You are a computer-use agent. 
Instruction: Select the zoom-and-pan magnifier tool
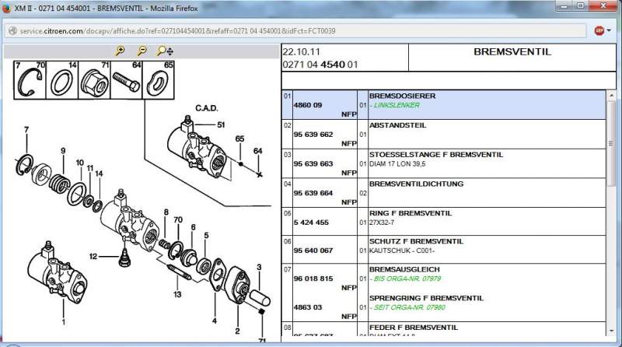tap(165, 51)
